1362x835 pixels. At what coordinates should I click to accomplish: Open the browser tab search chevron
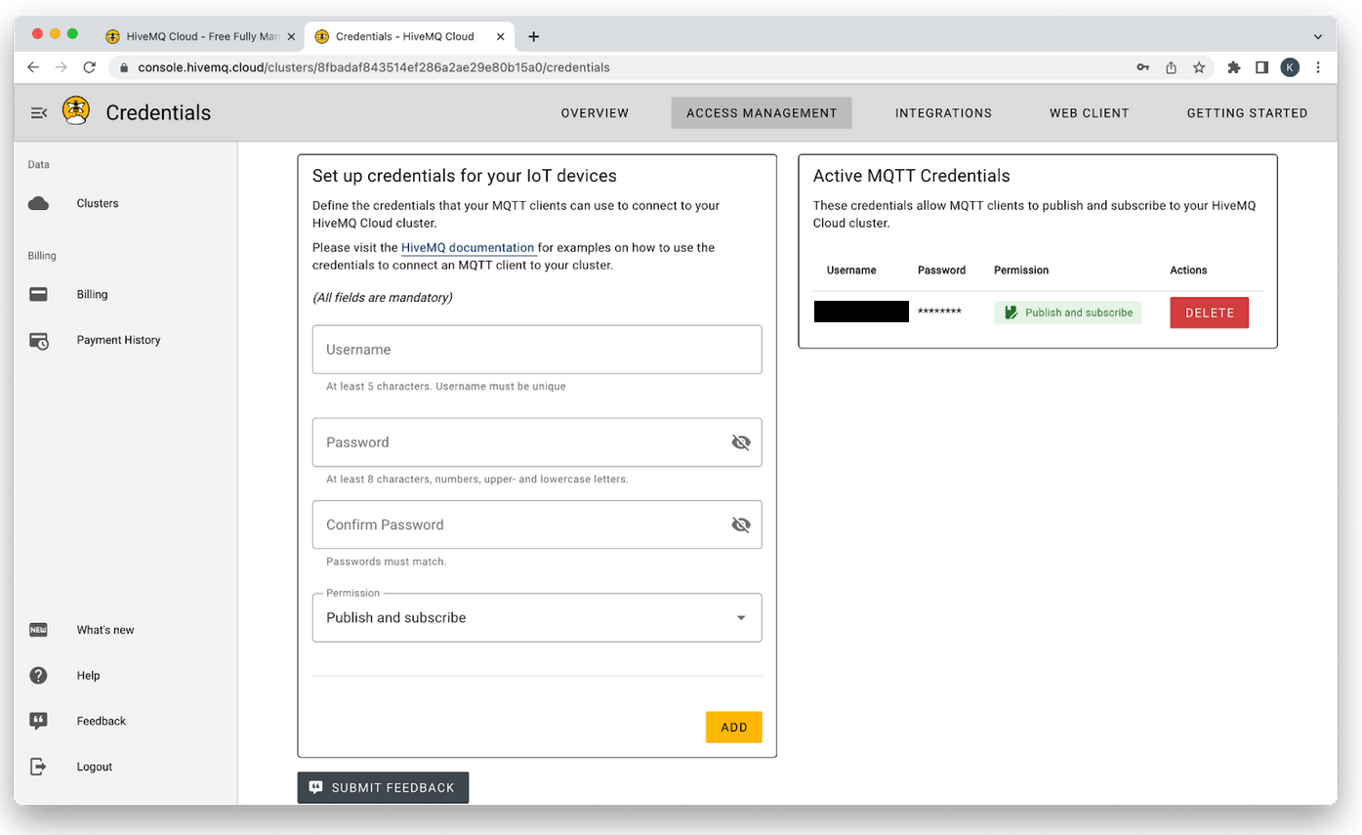pyautogui.click(x=1320, y=35)
